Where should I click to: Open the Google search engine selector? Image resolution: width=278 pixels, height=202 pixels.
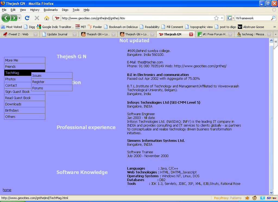230,18
